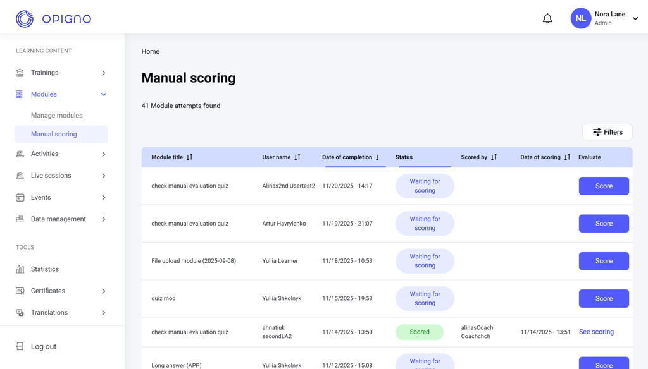Expand the Nora Lane account menu

[635, 18]
